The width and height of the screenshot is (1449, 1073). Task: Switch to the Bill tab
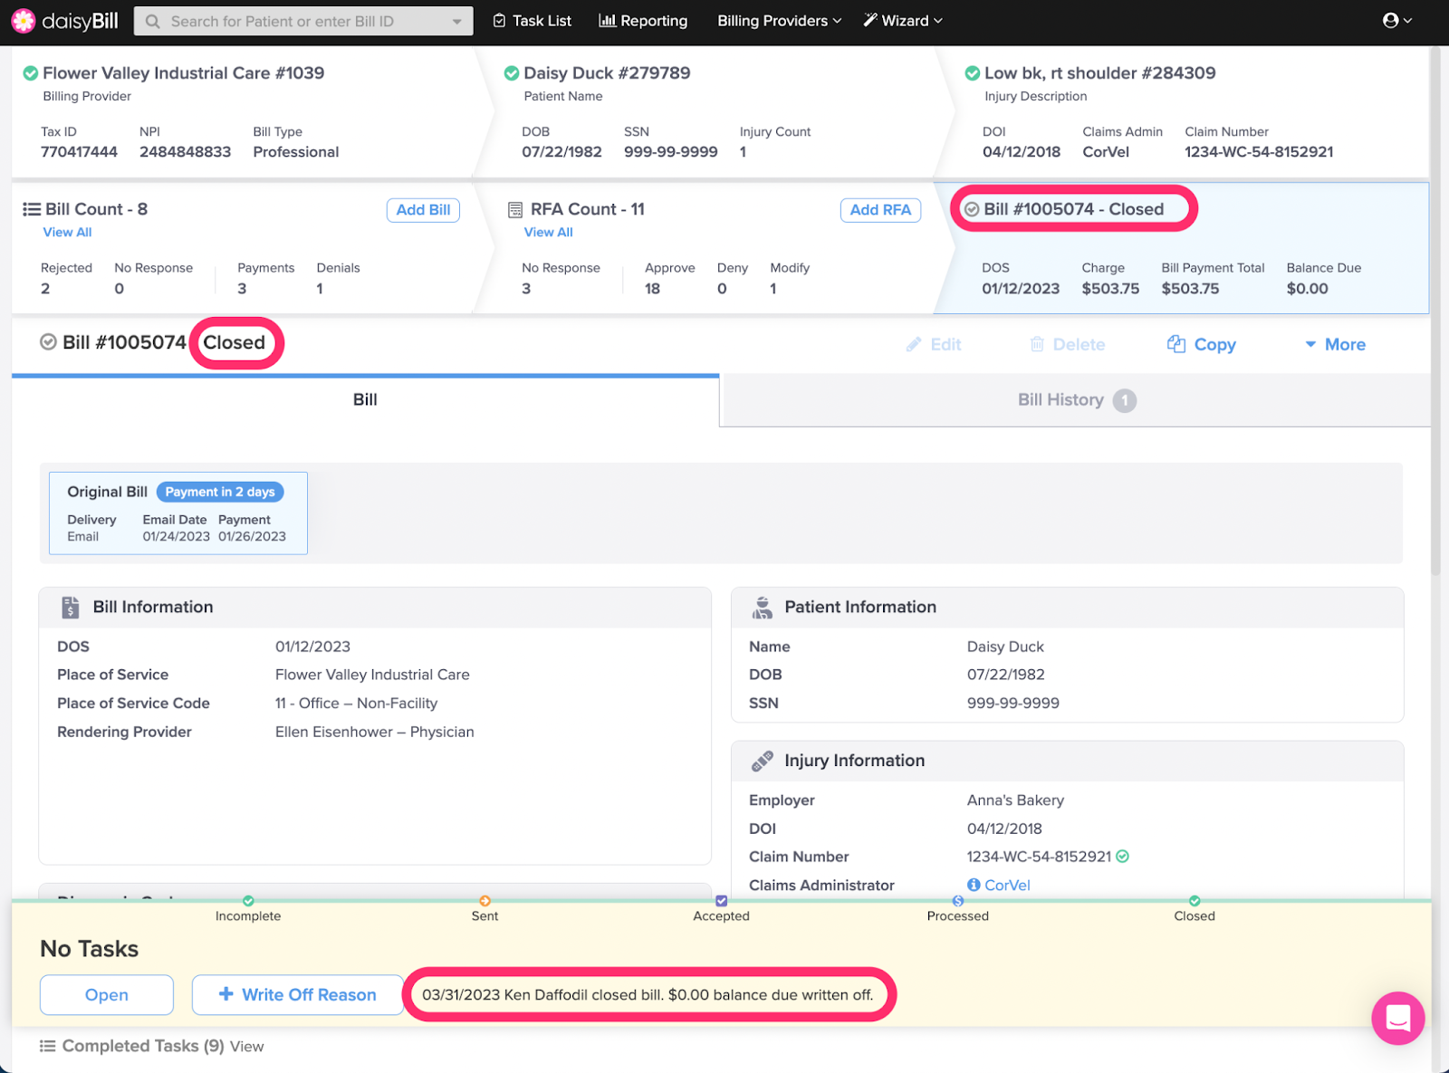pyautogui.click(x=365, y=400)
